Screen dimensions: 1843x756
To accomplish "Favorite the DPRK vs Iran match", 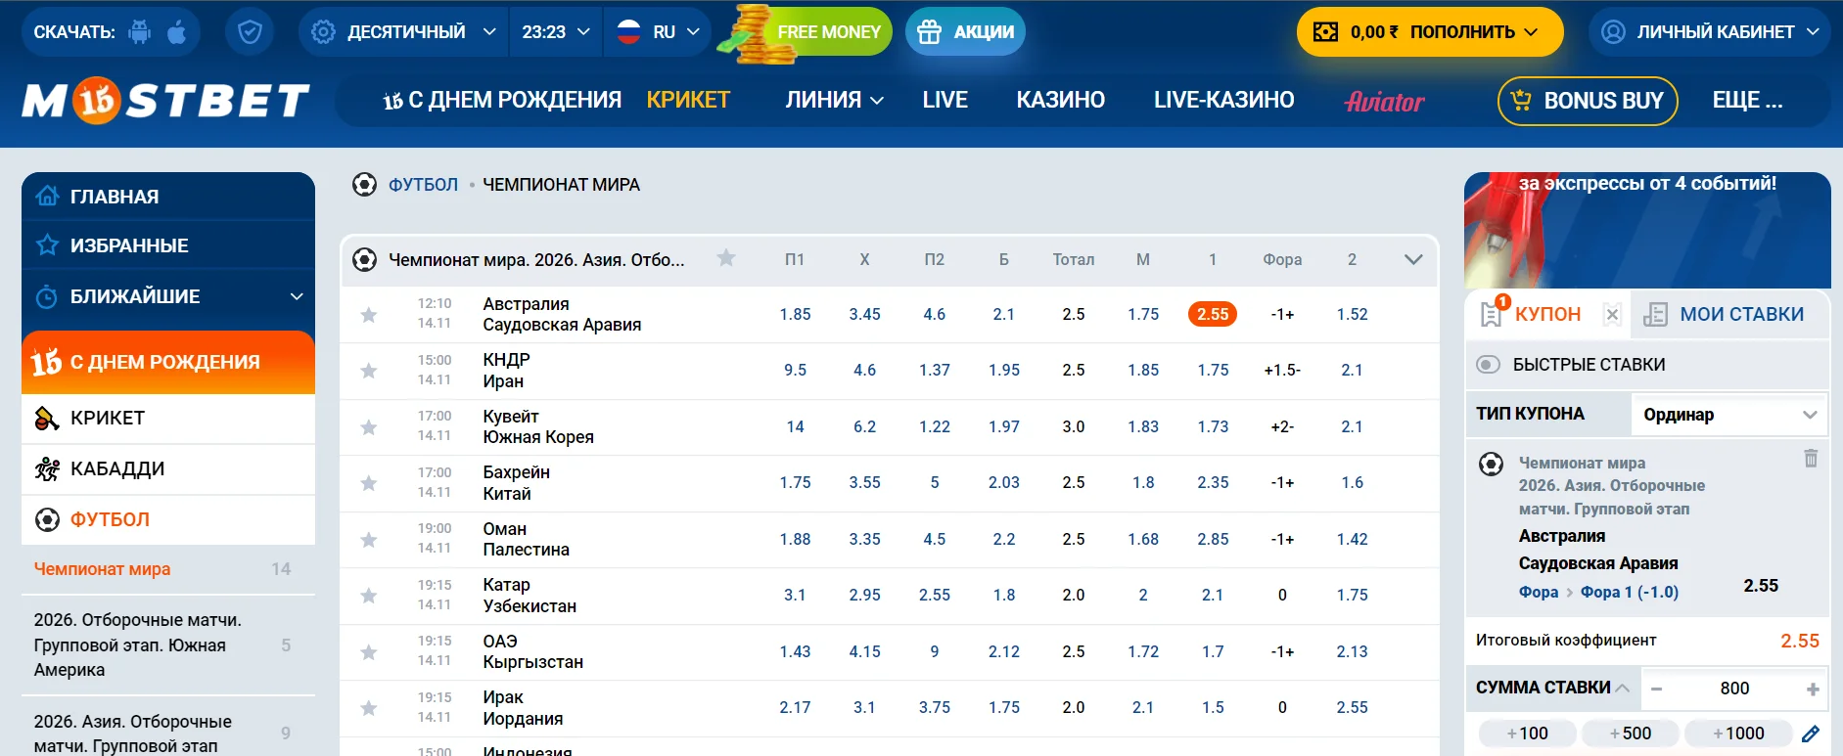I will pyautogui.click(x=369, y=371).
